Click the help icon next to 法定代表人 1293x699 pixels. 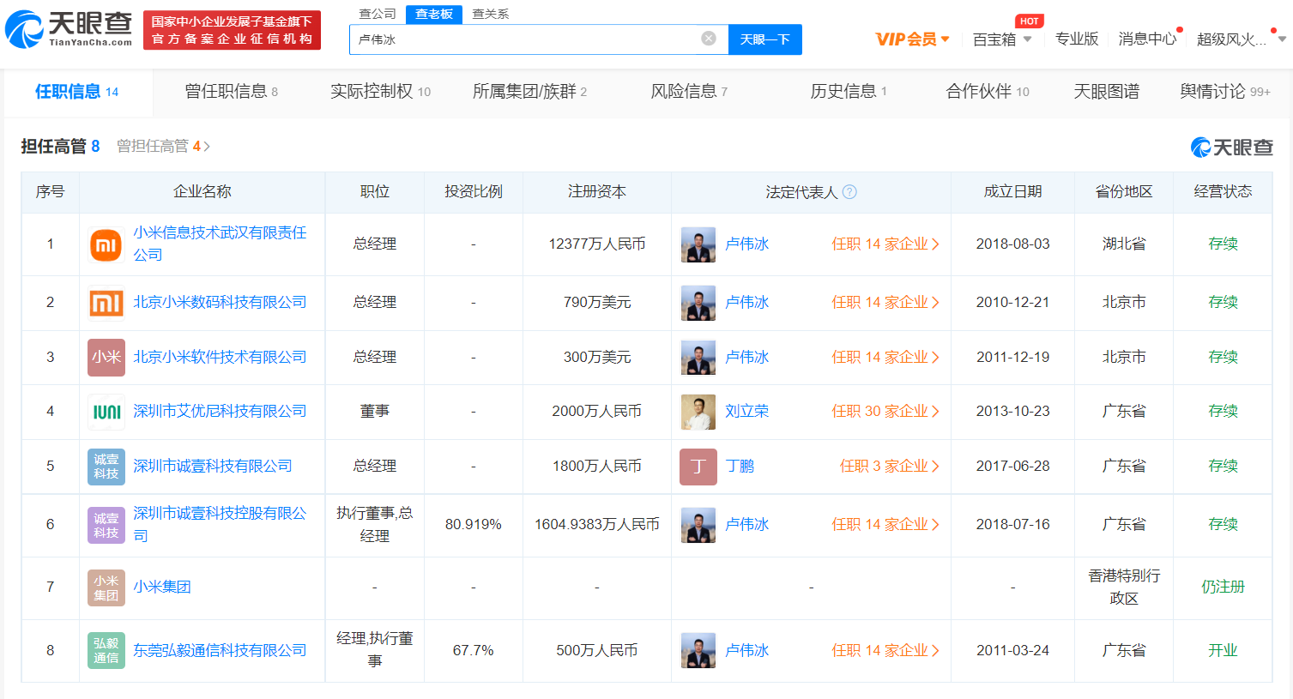pos(849,192)
